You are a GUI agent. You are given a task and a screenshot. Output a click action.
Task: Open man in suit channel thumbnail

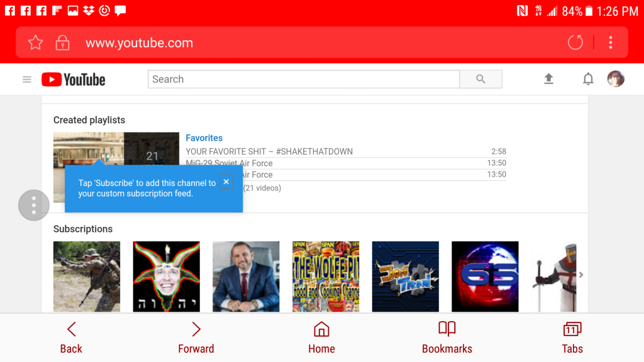(x=246, y=277)
